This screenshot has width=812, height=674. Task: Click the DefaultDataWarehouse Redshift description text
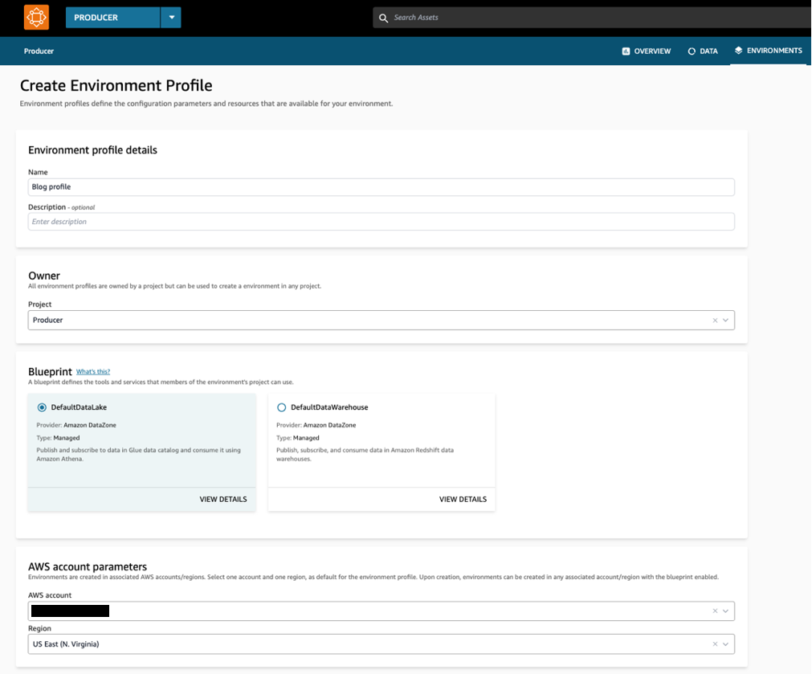[365, 455]
